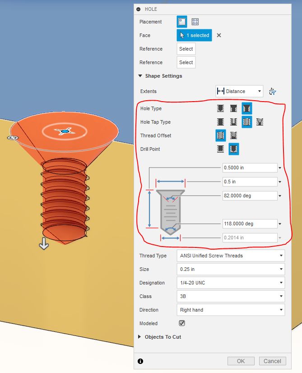Click the first Reference Select button
302x373 pixels.
[x=186, y=49]
